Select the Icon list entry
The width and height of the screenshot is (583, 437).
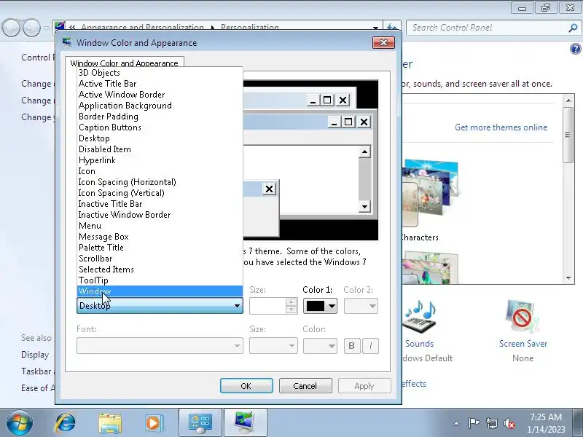coord(160,171)
